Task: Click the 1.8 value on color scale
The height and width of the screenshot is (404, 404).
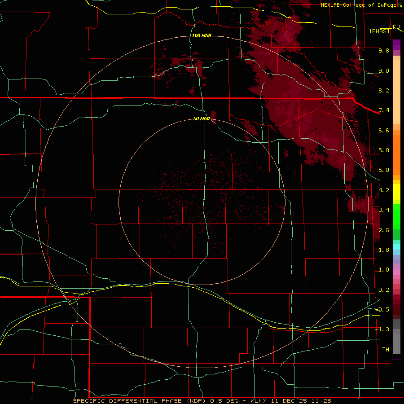Action: pos(384,250)
